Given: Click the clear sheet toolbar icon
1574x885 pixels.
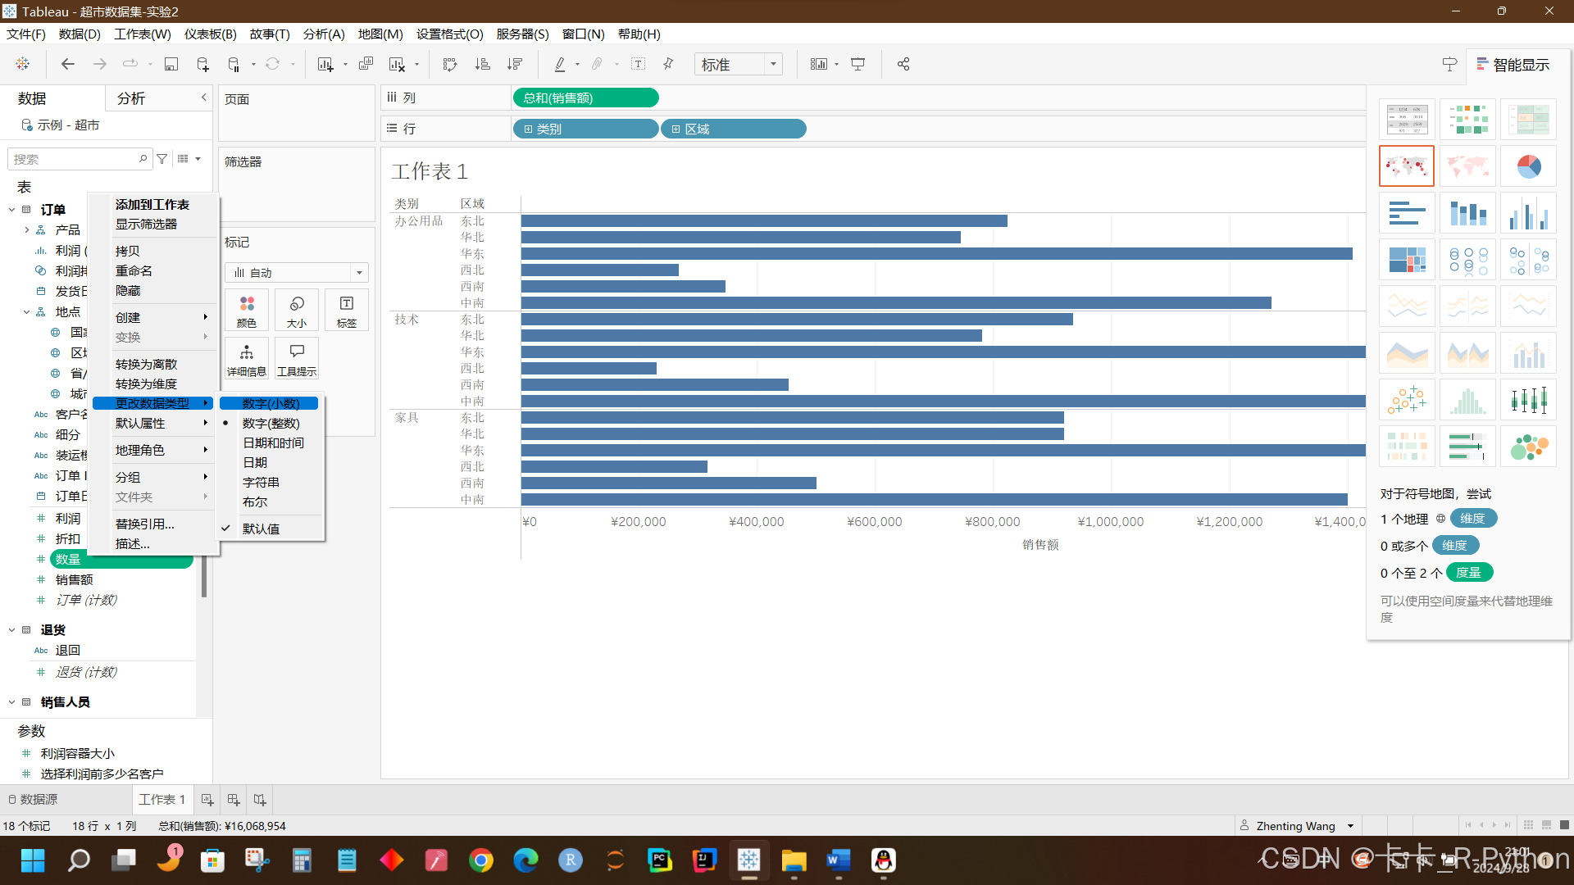Looking at the screenshot, I should point(397,64).
